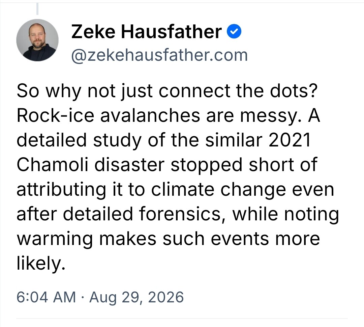The image size is (364, 327).
Task: Click the phrase "detailed study" in post
Action: tap(79, 141)
